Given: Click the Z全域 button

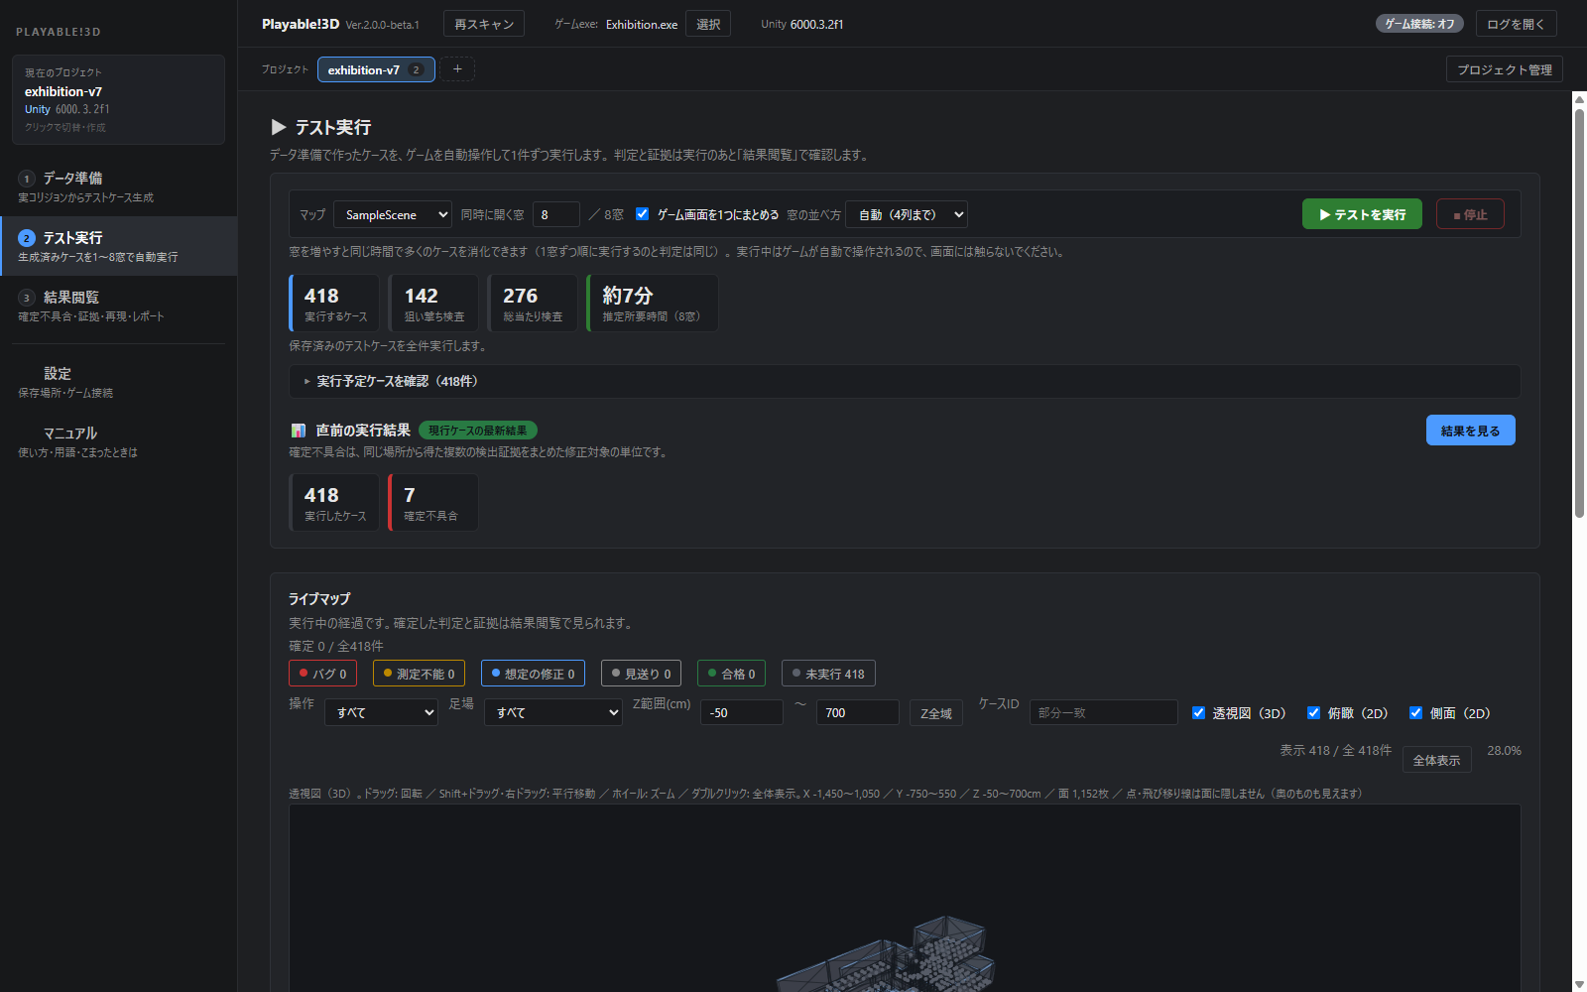Looking at the screenshot, I should [935, 713].
